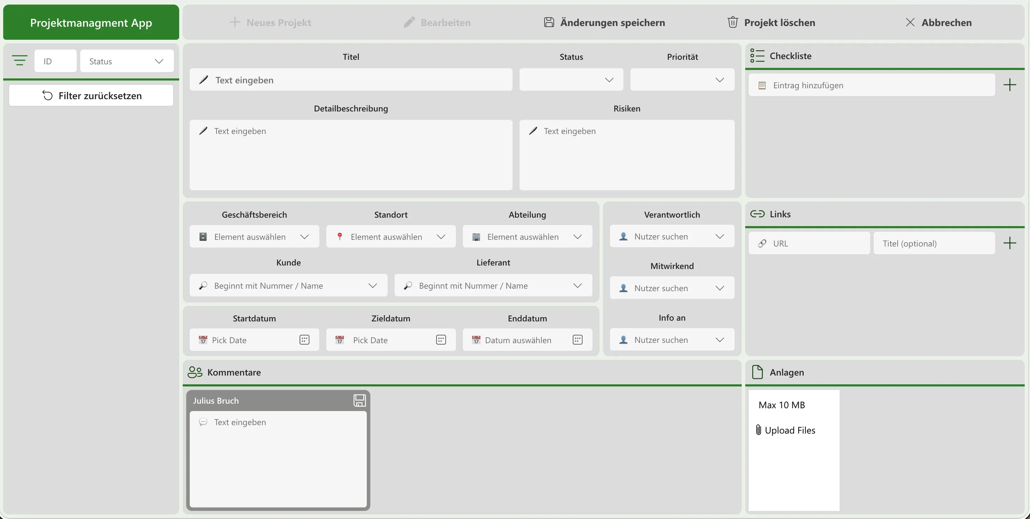Viewport: 1030px width, 519px height.
Task: Click plus icon to add checklist entry
Action: [1010, 85]
